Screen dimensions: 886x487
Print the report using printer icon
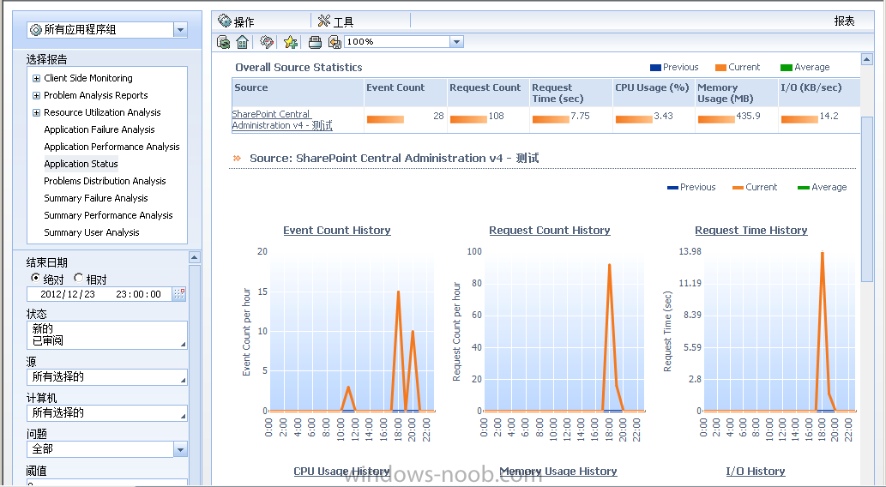[316, 42]
